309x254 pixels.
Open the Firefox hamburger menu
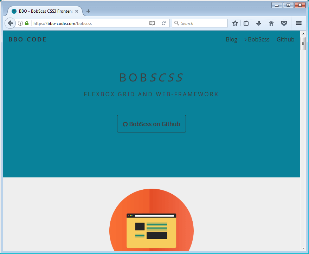(x=299, y=23)
